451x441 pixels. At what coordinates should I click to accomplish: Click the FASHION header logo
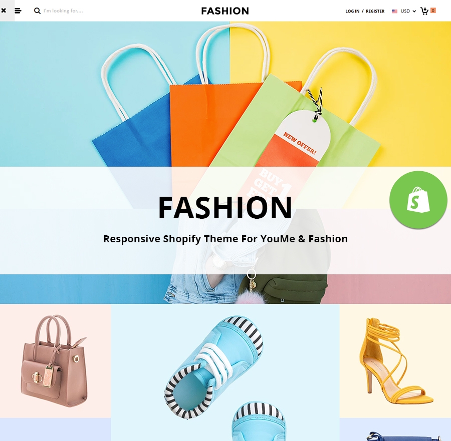225,11
